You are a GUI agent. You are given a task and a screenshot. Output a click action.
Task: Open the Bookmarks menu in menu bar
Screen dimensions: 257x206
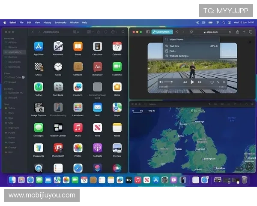tap(60, 22)
